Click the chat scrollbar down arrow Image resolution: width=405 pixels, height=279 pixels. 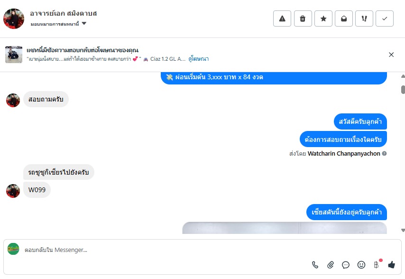point(403,231)
